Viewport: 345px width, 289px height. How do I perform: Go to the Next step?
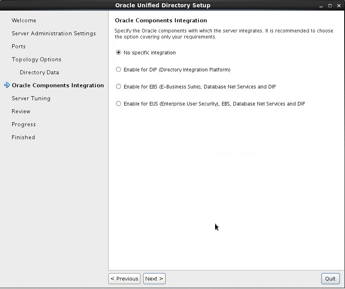[154, 279]
